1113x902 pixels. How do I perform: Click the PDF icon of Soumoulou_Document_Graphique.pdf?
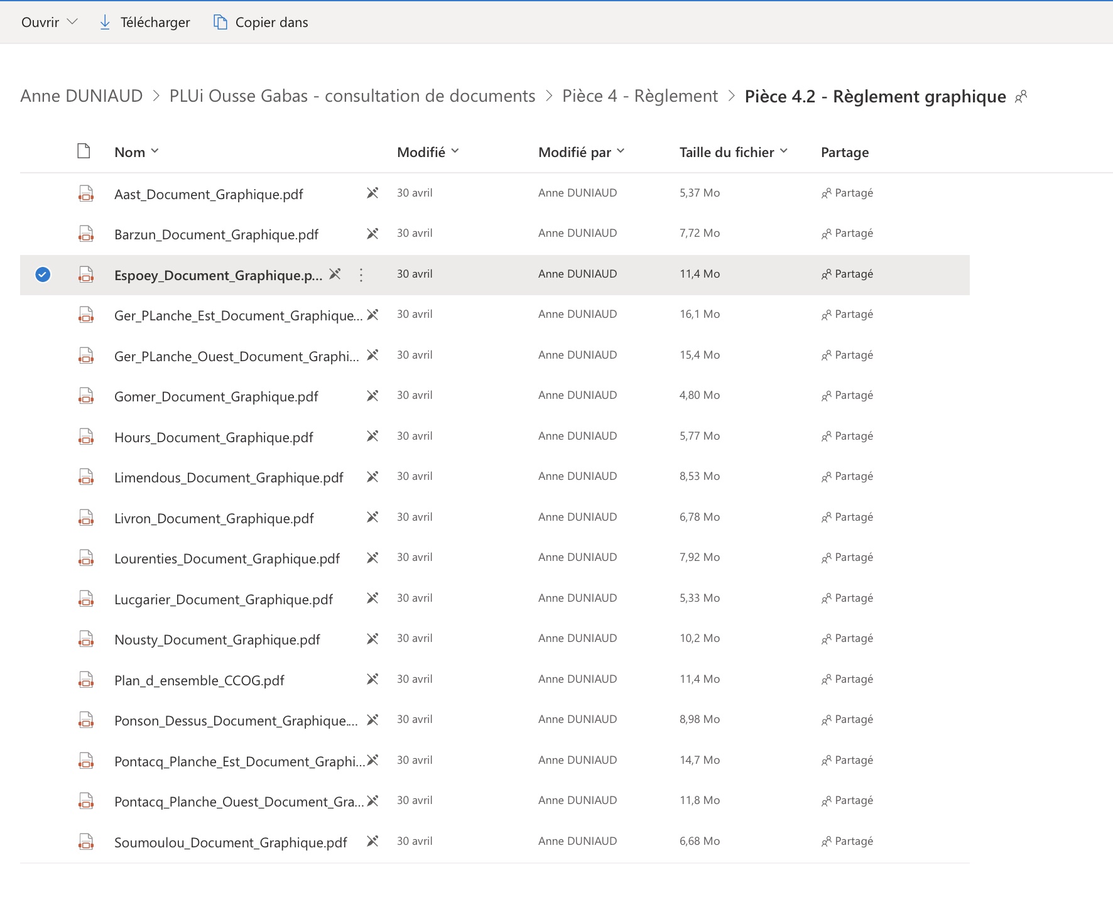click(86, 842)
